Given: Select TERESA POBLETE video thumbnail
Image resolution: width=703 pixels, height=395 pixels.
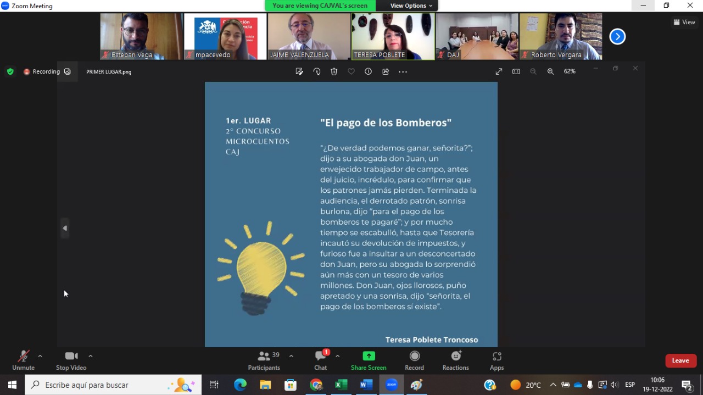Looking at the screenshot, I should 393,36.
